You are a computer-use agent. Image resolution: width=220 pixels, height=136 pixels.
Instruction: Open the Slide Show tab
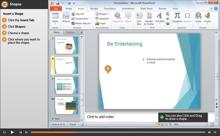click(146, 9)
